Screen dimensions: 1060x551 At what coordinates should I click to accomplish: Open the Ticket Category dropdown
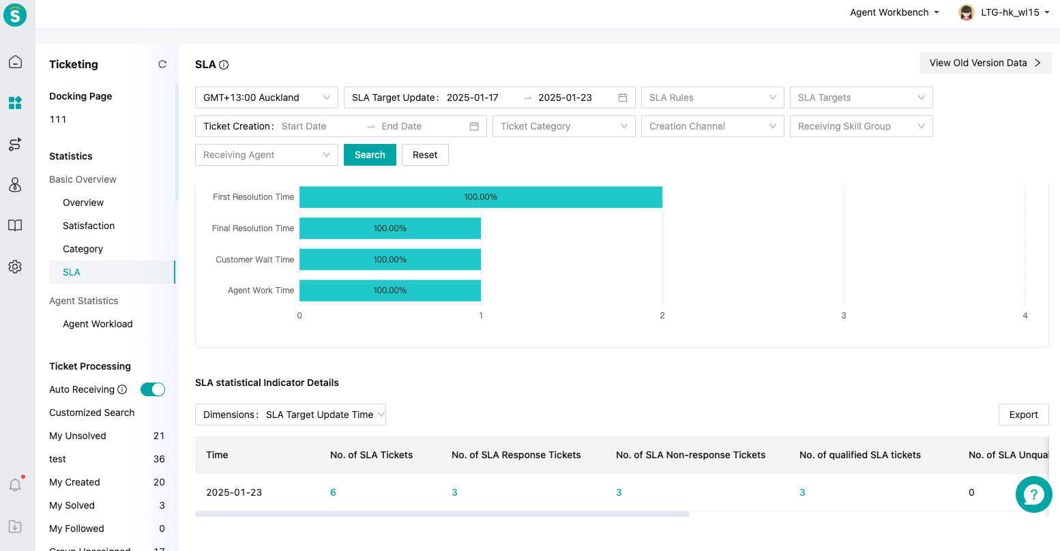564,126
